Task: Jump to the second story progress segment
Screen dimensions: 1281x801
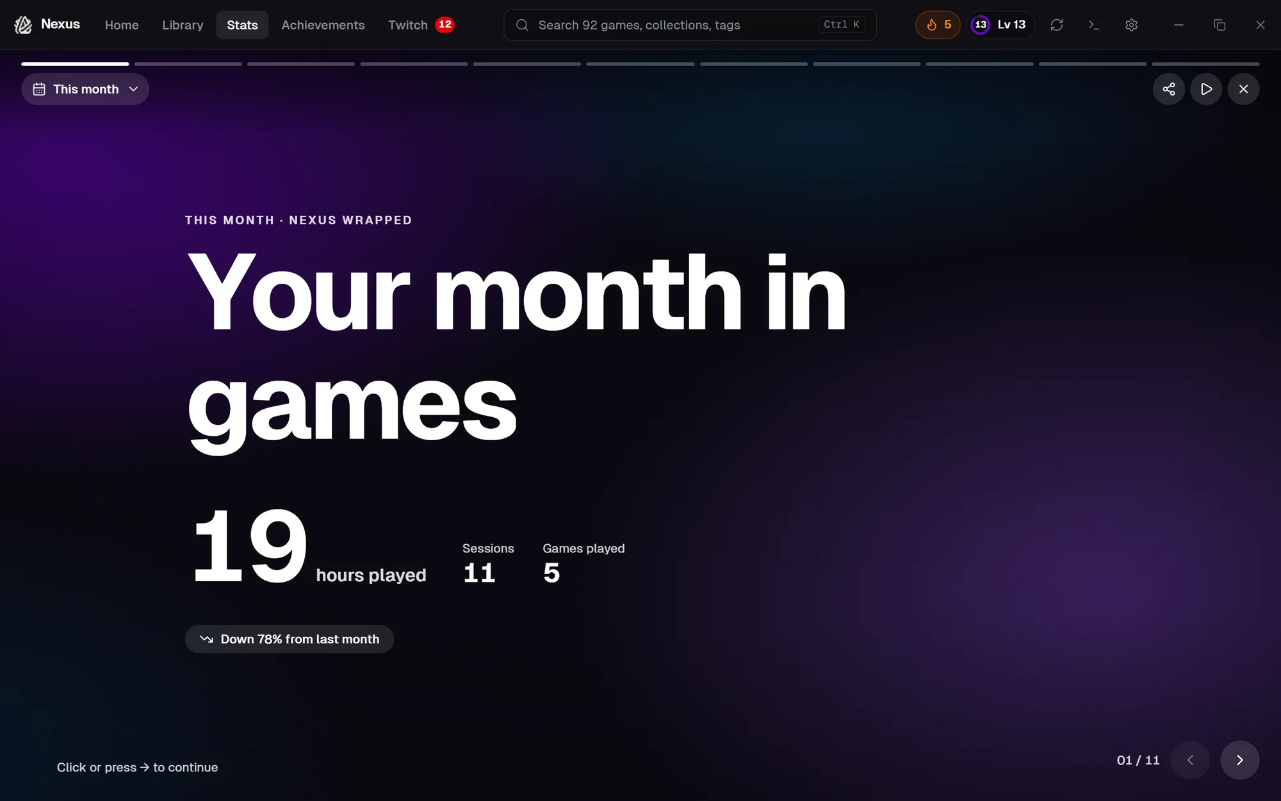Action: tap(188, 64)
